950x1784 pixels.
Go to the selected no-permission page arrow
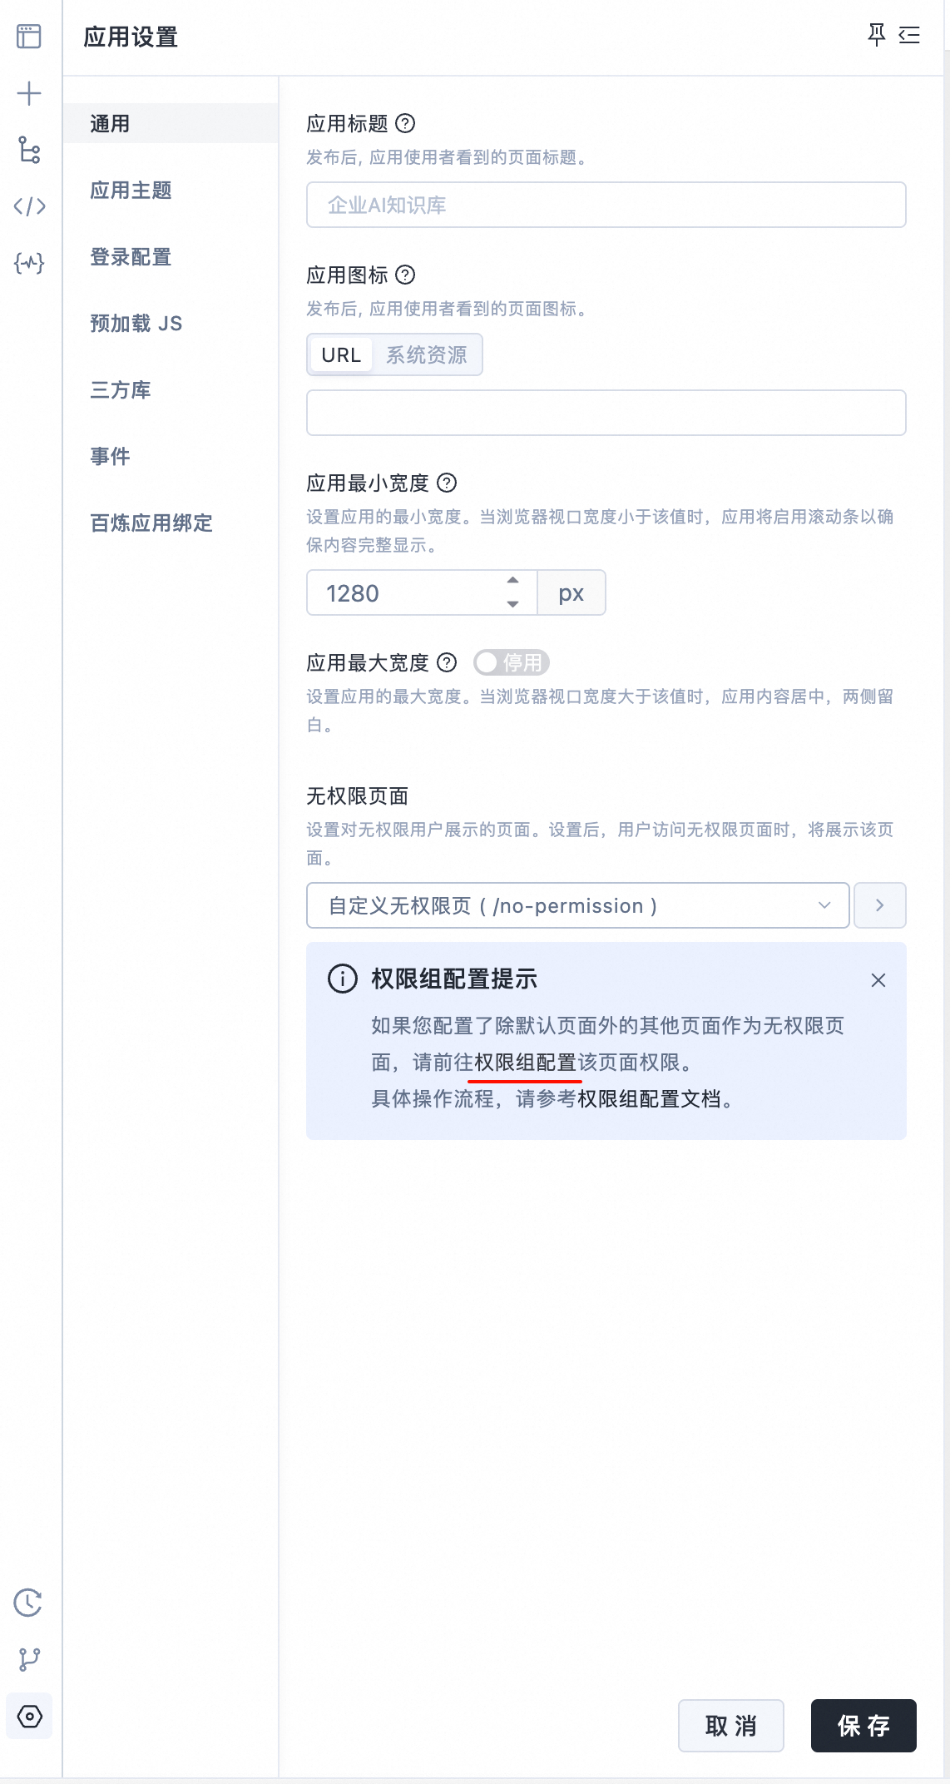(x=880, y=905)
